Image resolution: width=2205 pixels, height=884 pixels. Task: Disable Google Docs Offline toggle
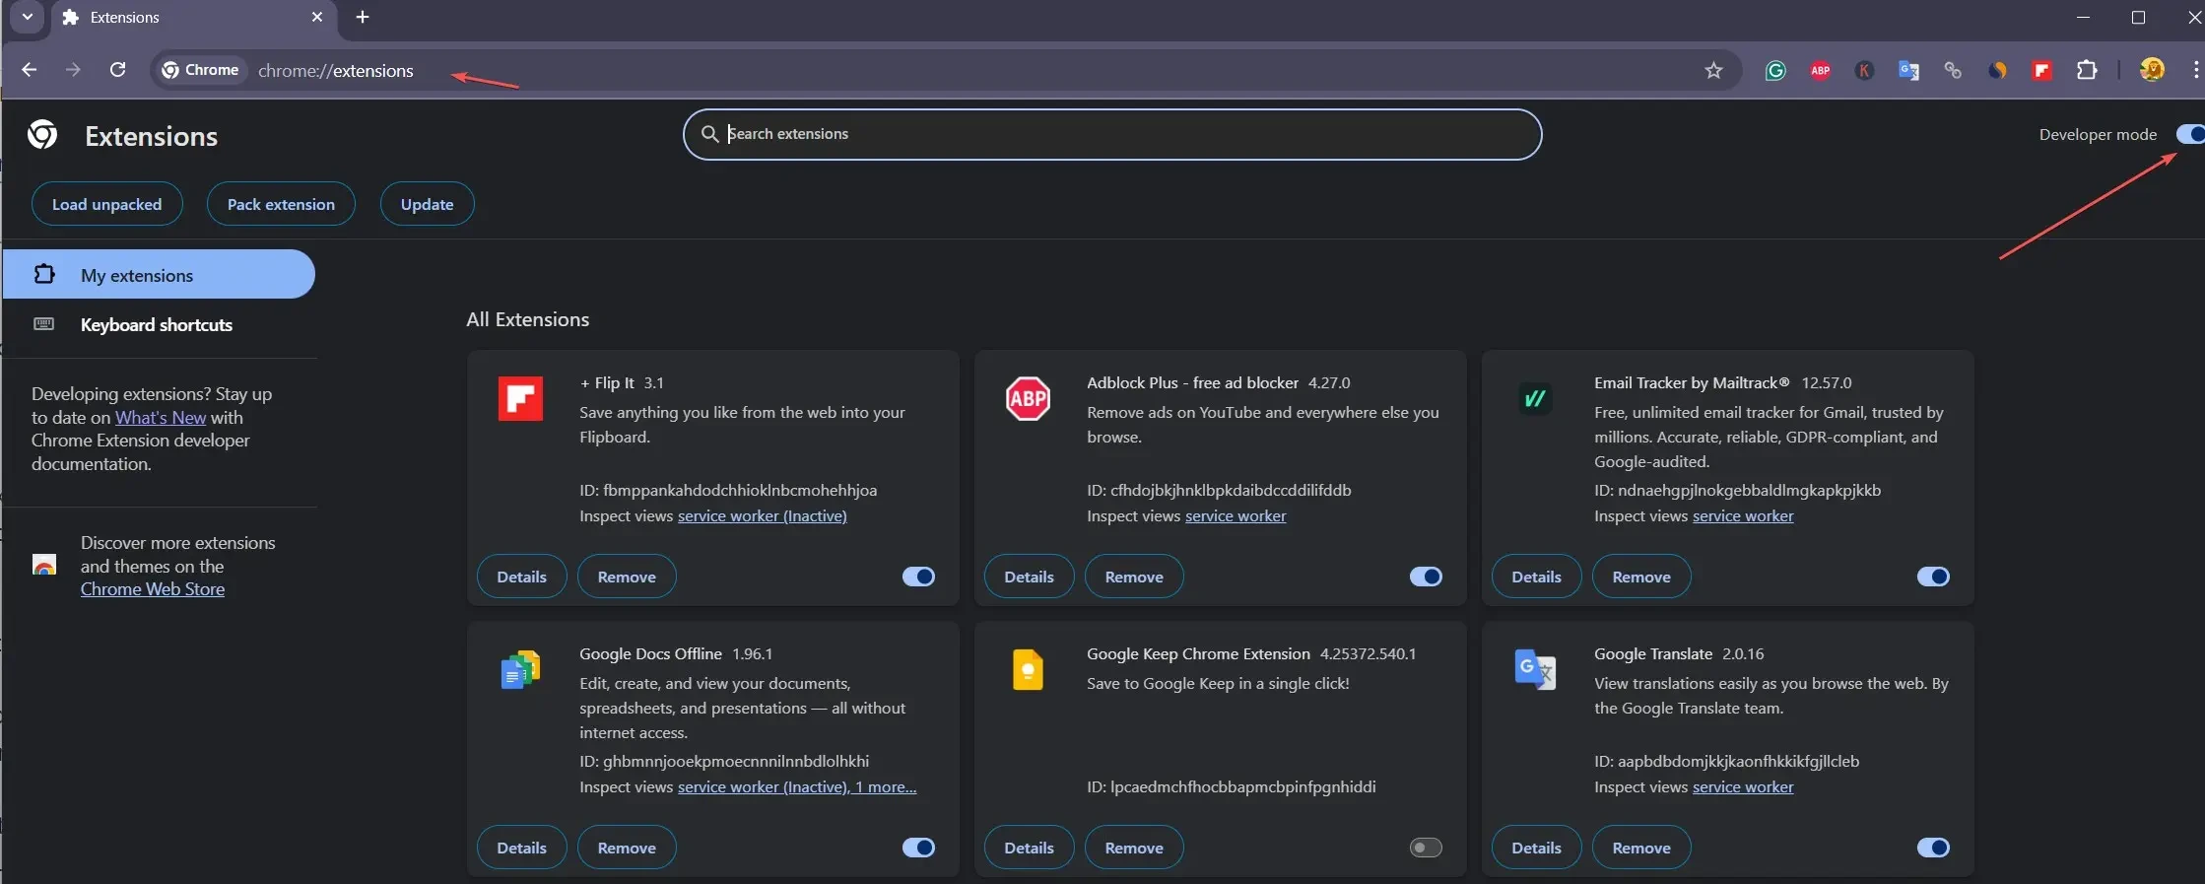[x=918, y=848]
